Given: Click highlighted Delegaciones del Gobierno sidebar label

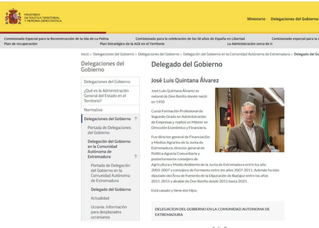Looking at the screenshot, I should coord(107,119).
